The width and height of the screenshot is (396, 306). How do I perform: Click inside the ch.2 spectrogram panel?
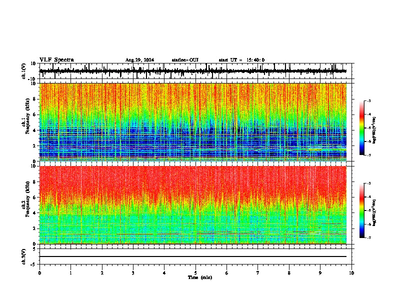[193, 205]
